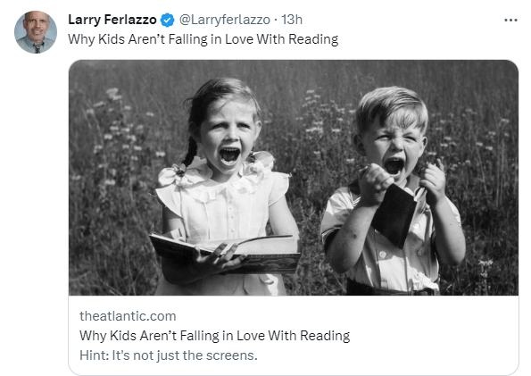Open the 13h timestamp permalink
This screenshot has height=376, width=531.
(x=292, y=20)
